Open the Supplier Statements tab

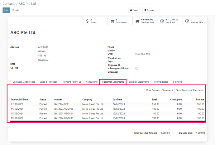(x=139, y=82)
